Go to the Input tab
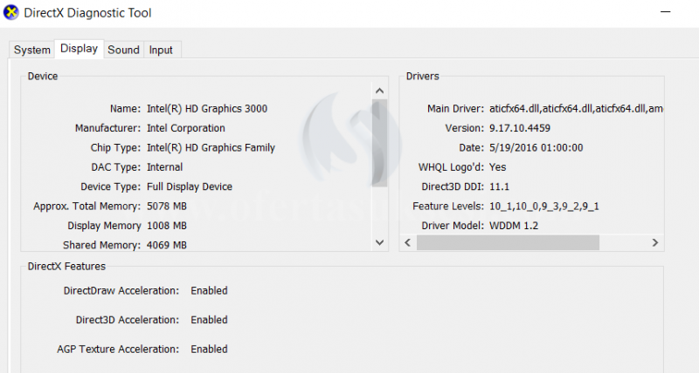Image resolution: width=699 pixels, height=373 pixels. point(161,50)
